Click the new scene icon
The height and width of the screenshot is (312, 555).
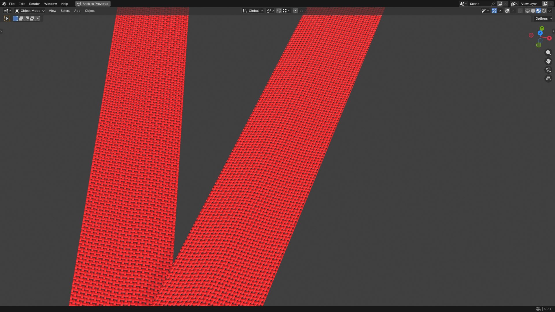coord(500,4)
